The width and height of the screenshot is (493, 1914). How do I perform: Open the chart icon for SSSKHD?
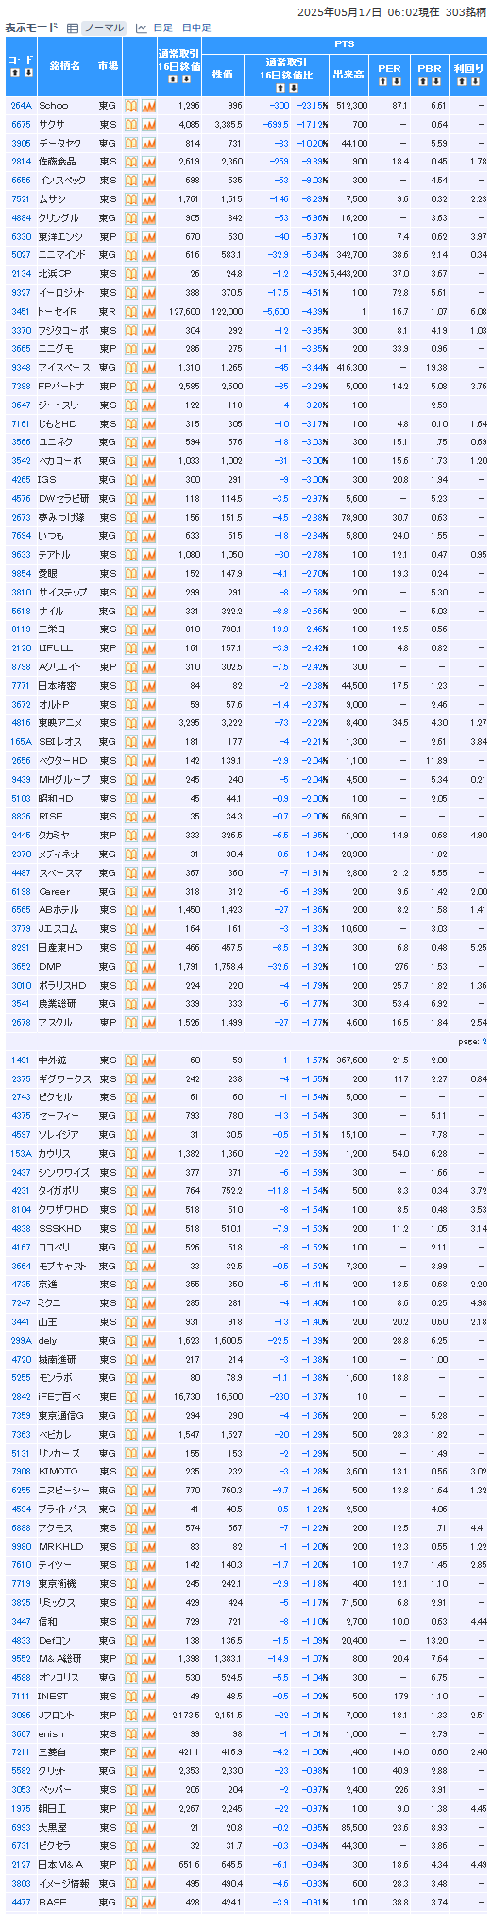coord(148,1229)
